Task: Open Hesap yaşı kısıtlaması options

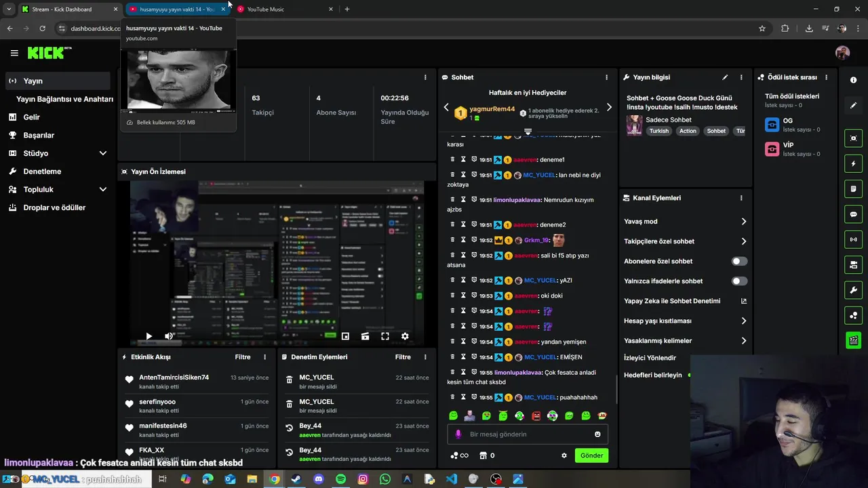Action: click(x=685, y=321)
